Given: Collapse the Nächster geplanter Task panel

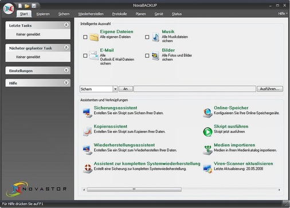Looking at the screenshot, I should pyautogui.click(x=66, y=48).
